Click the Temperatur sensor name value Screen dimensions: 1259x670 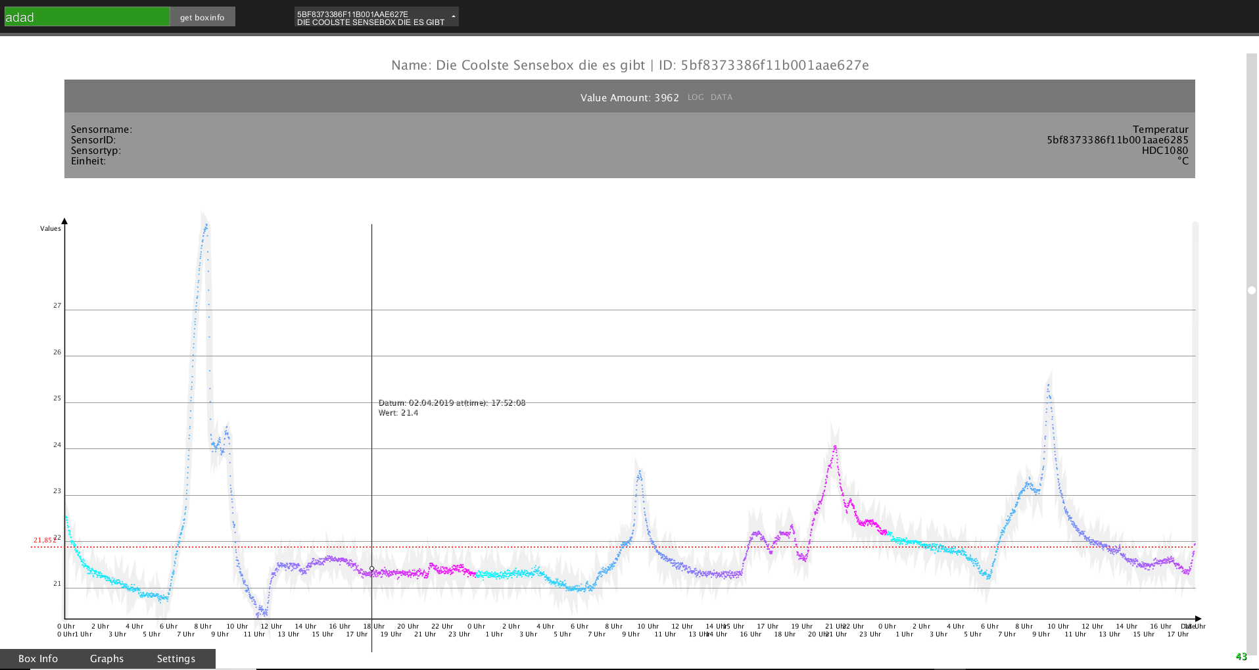pyautogui.click(x=1160, y=130)
